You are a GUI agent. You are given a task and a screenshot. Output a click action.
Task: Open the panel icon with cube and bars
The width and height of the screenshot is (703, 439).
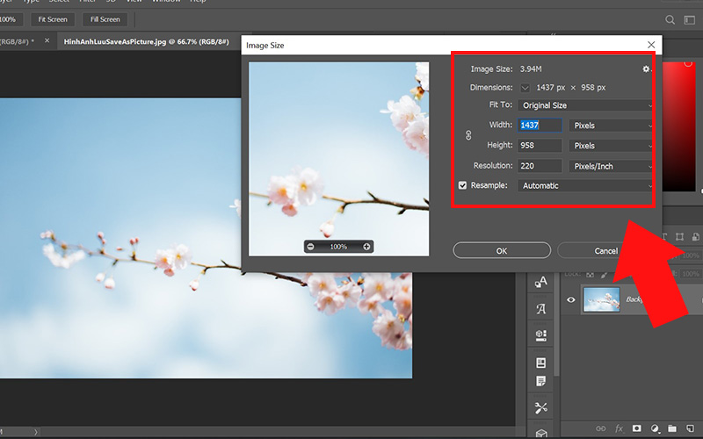coord(541,335)
